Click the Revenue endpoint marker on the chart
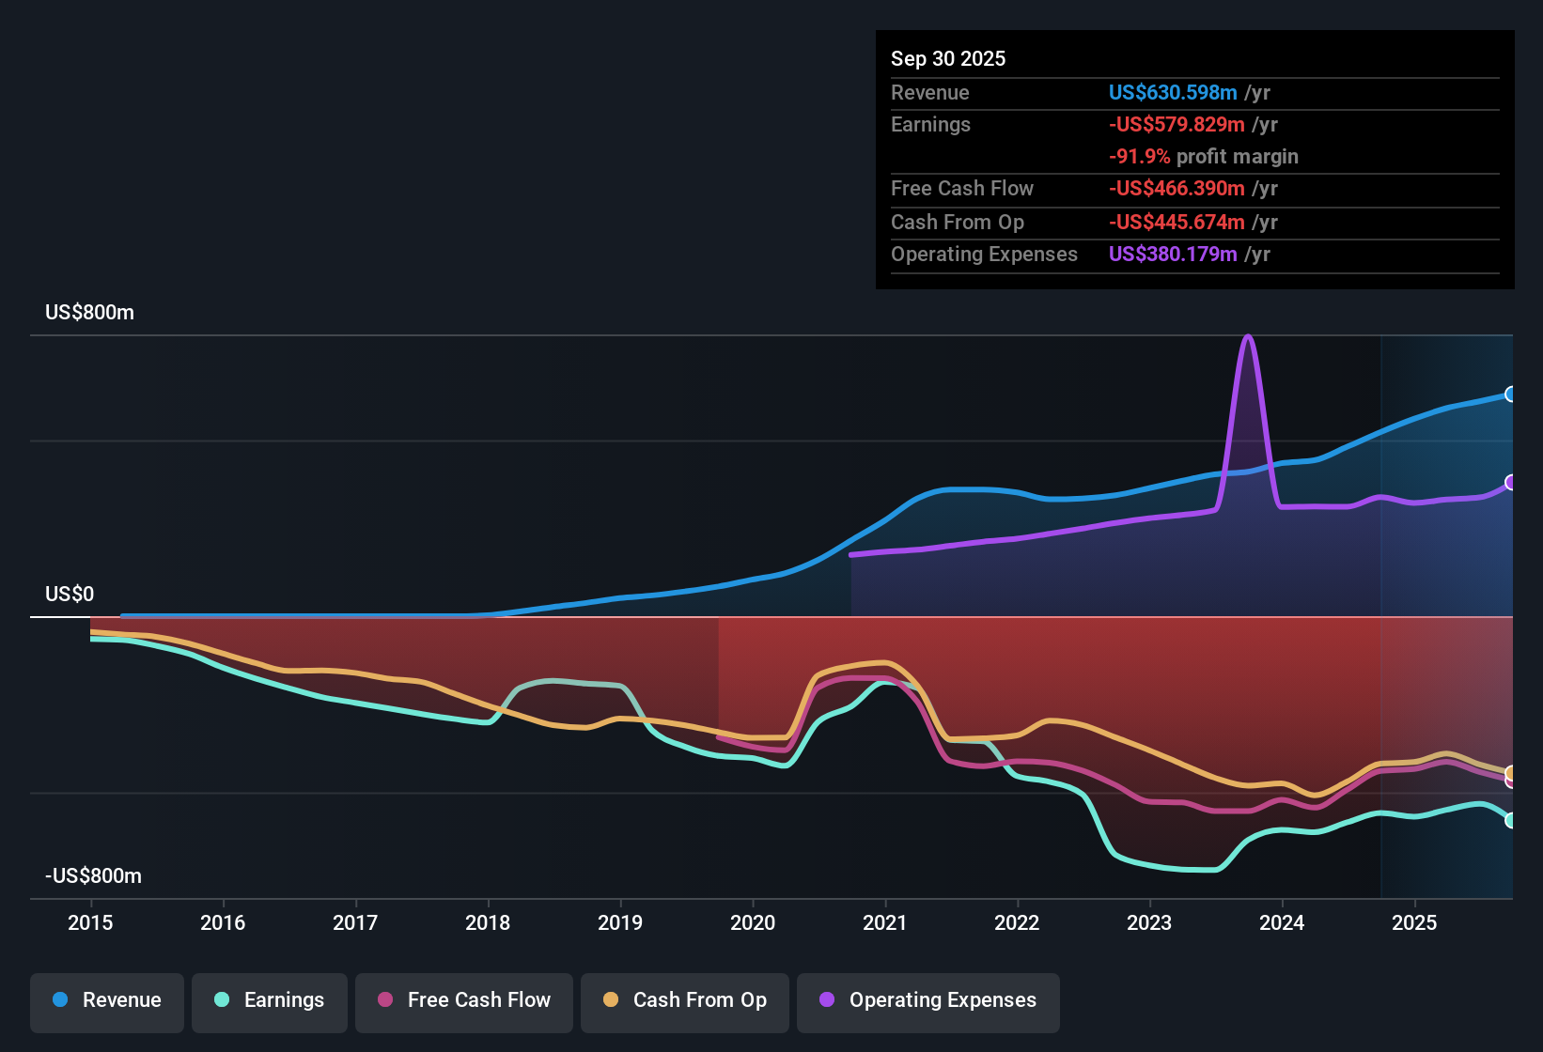 [1511, 395]
